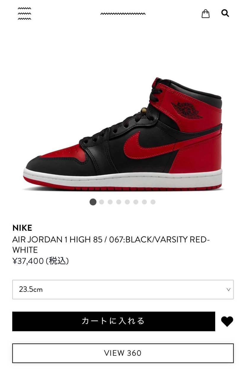Open the shopping bag cart
The image size is (246, 369).
coord(205,14)
